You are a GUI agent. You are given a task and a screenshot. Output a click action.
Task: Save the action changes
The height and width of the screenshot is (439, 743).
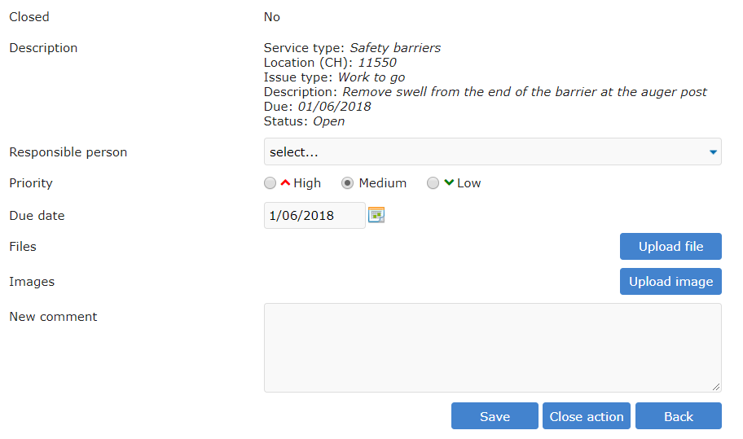tap(495, 416)
